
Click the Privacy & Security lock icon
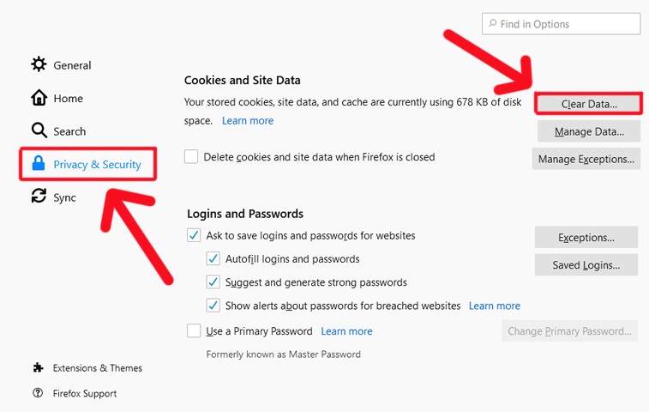coord(39,164)
